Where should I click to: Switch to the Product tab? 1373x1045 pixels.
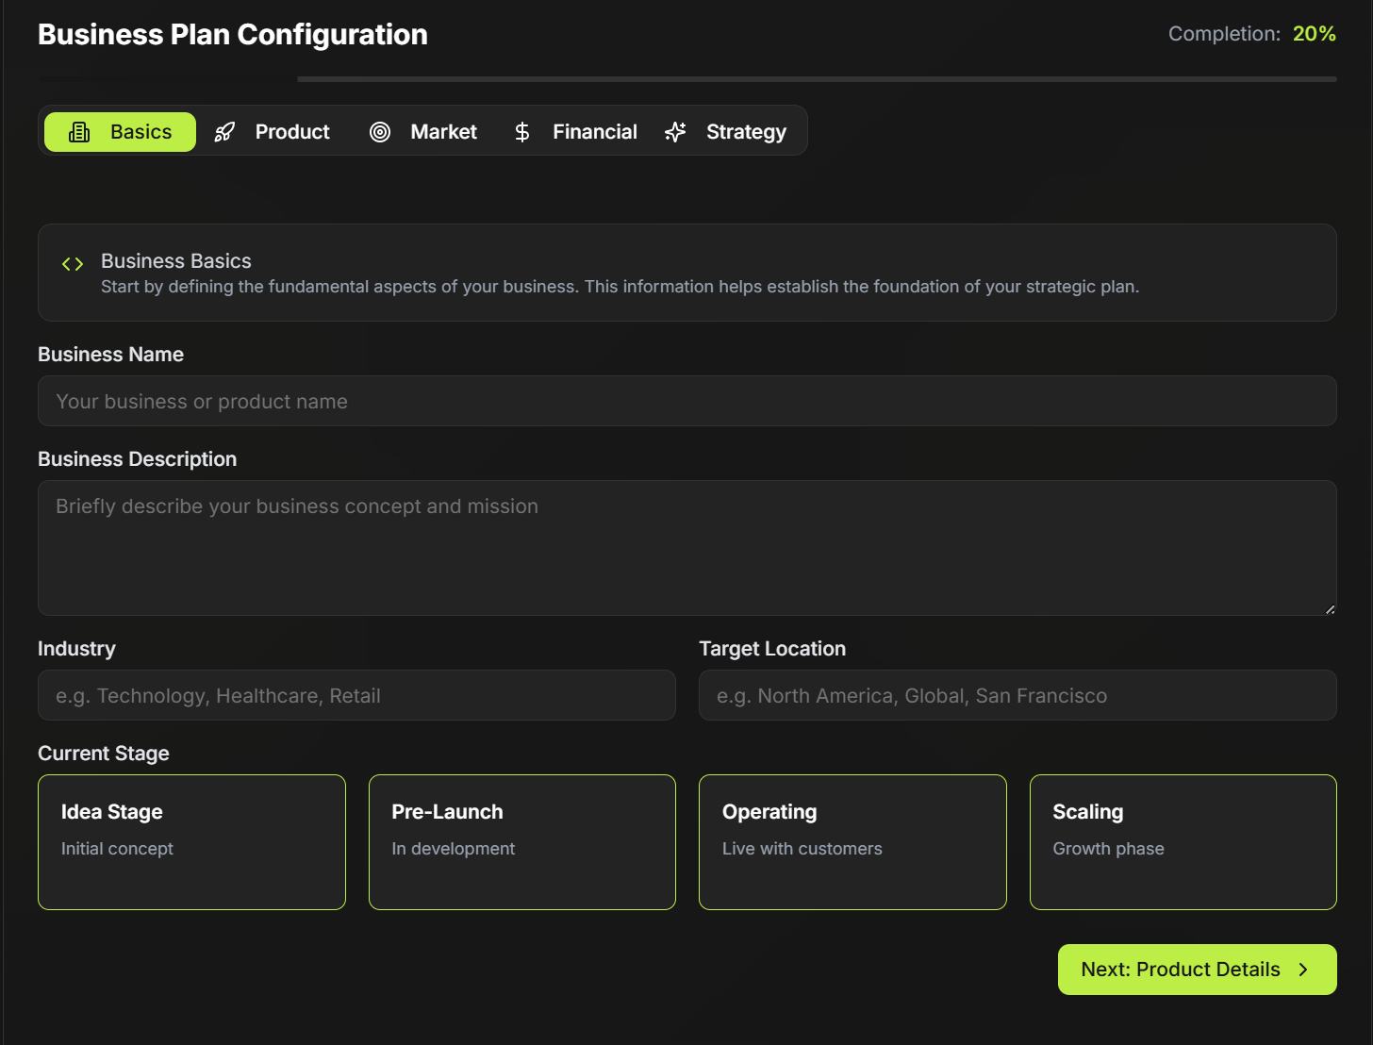pyautogui.click(x=273, y=132)
